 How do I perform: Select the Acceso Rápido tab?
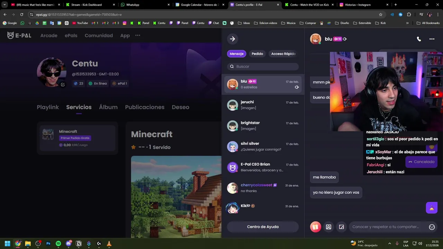point(283,54)
